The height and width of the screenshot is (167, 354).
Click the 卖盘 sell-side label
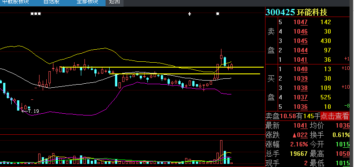271,41
